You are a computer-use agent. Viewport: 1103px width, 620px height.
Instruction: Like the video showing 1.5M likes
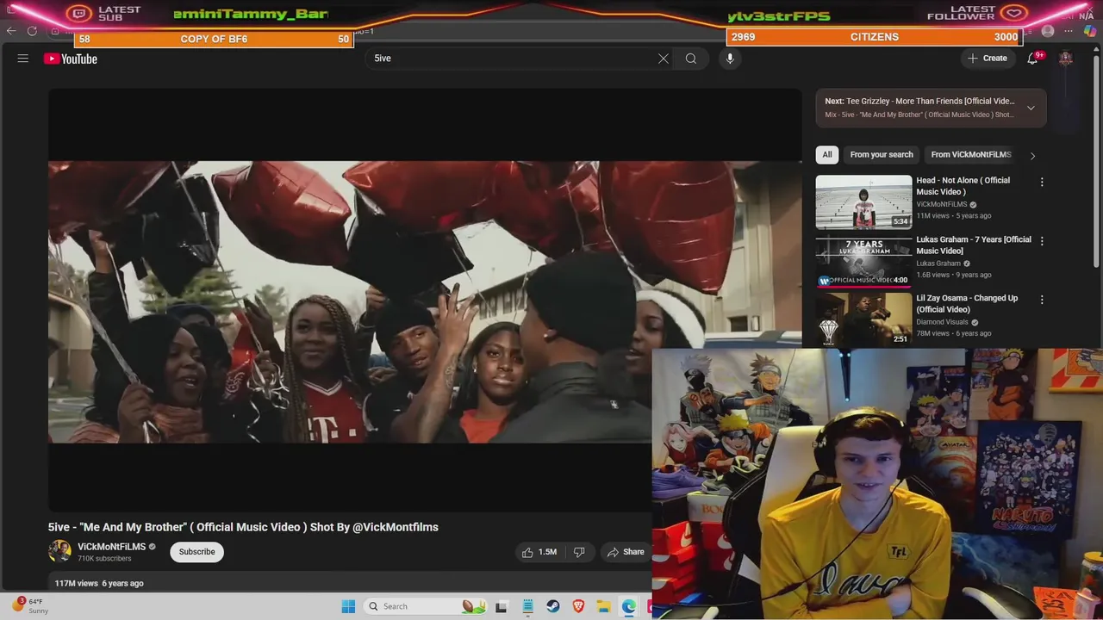click(x=539, y=552)
